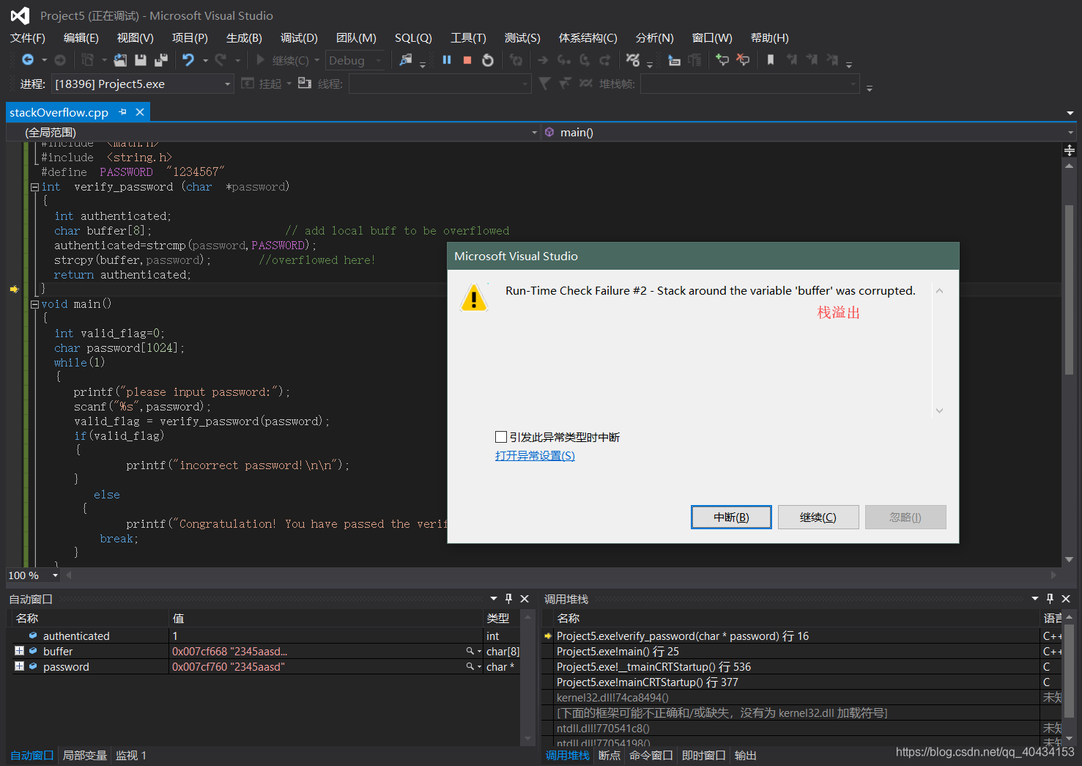Click magnifier visualizer icon in password row
The image size is (1082, 766).
(470, 666)
